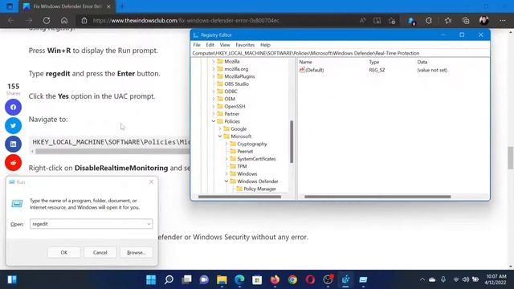Refresh the browser page
This screenshot has width=514, height=289.
click(x=47, y=20)
